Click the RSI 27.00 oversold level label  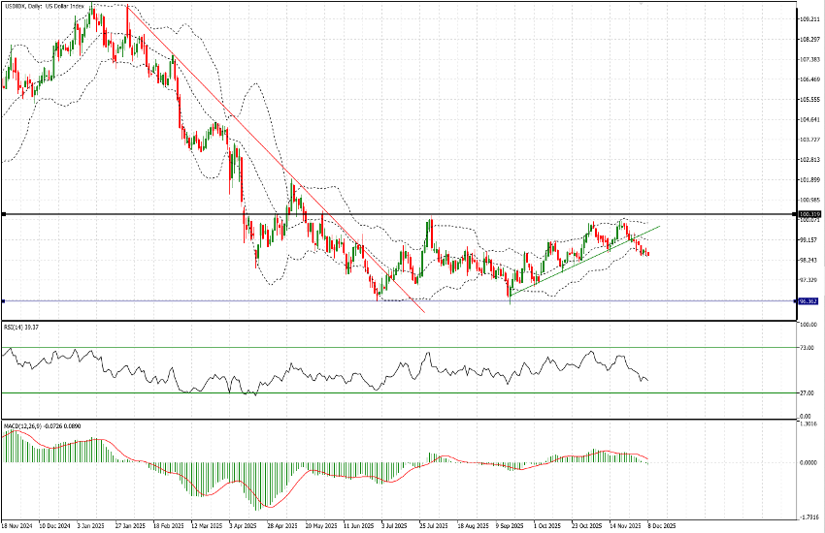(x=806, y=392)
